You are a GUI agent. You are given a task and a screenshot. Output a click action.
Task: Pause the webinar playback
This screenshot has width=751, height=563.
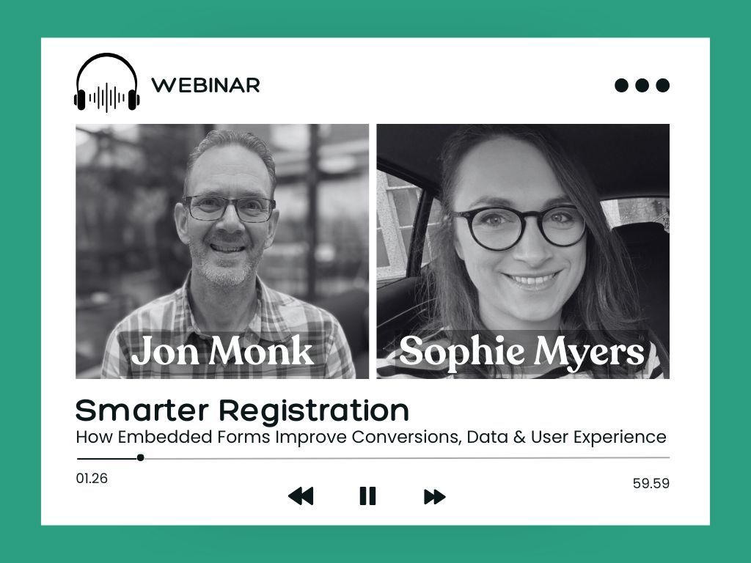click(367, 496)
